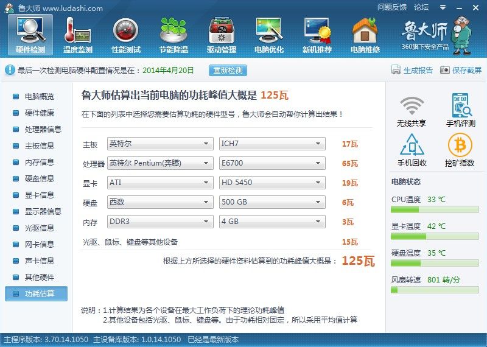Click the 重新检测 re-detect button
487x347 pixels.
coord(228,70)
